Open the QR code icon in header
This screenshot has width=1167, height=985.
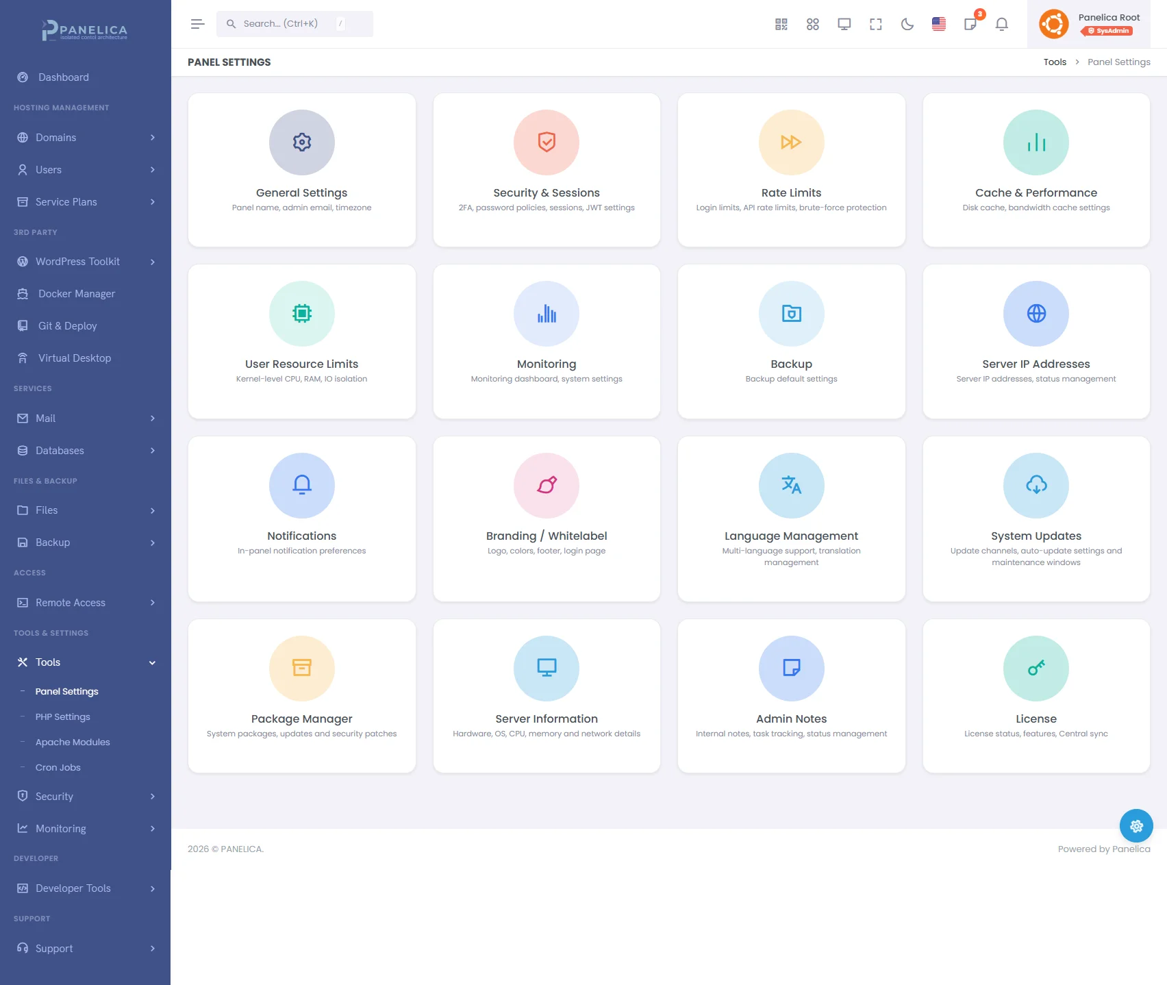(781, 25)
